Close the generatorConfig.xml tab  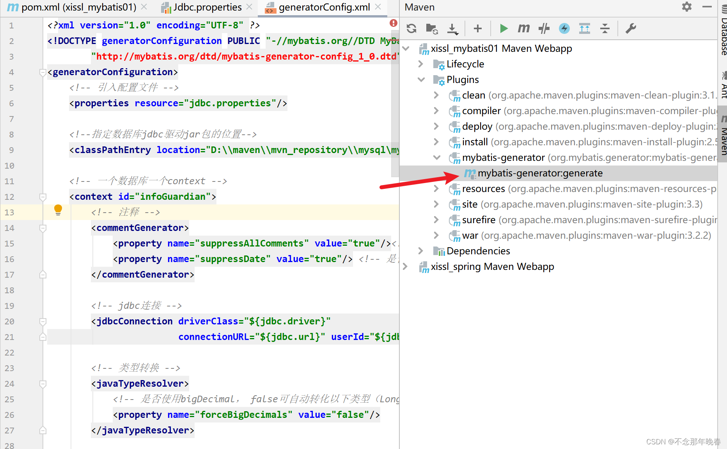click(378, 7)
